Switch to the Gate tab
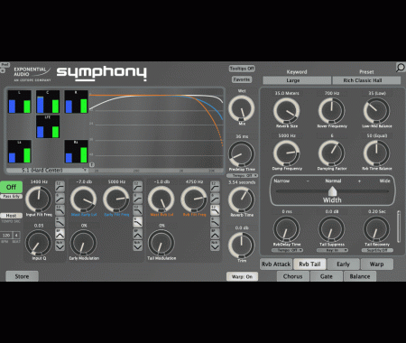Viewport: 406px width, 343px height. pyautogui.click(x=327, y=276)
